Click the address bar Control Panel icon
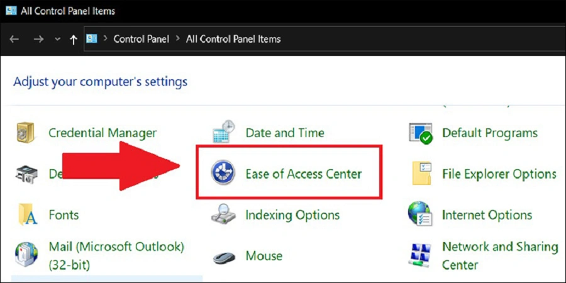Screen dimensions: 566x283 tap(92, 38)
